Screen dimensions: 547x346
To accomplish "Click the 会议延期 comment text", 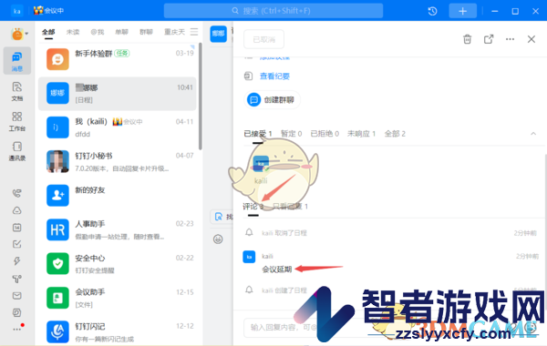I will [x=276, y=270].
